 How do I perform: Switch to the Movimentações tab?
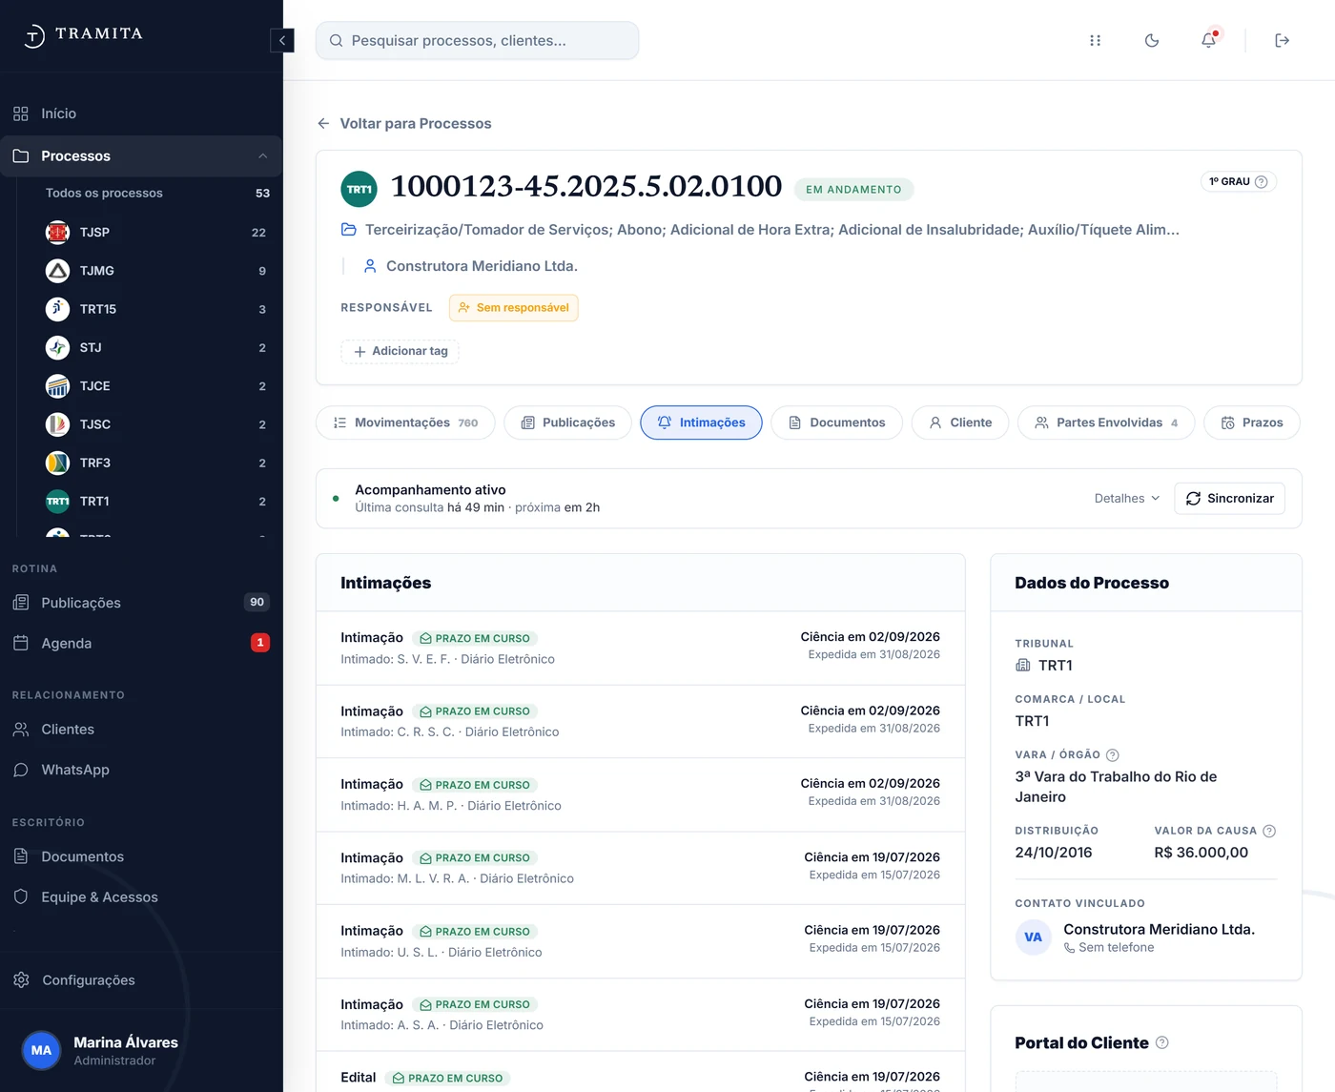405,422
